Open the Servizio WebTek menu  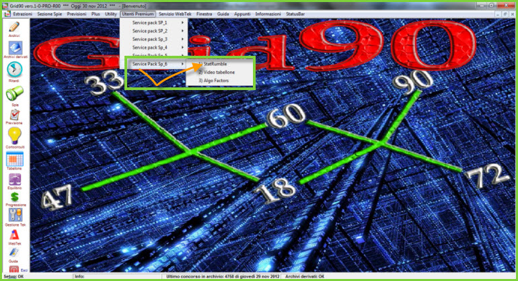click(x=175, y=13)
